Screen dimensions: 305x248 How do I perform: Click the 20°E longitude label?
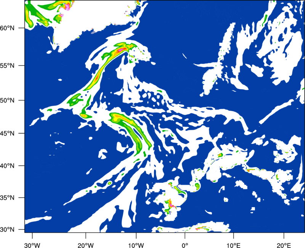click(284, 245)
